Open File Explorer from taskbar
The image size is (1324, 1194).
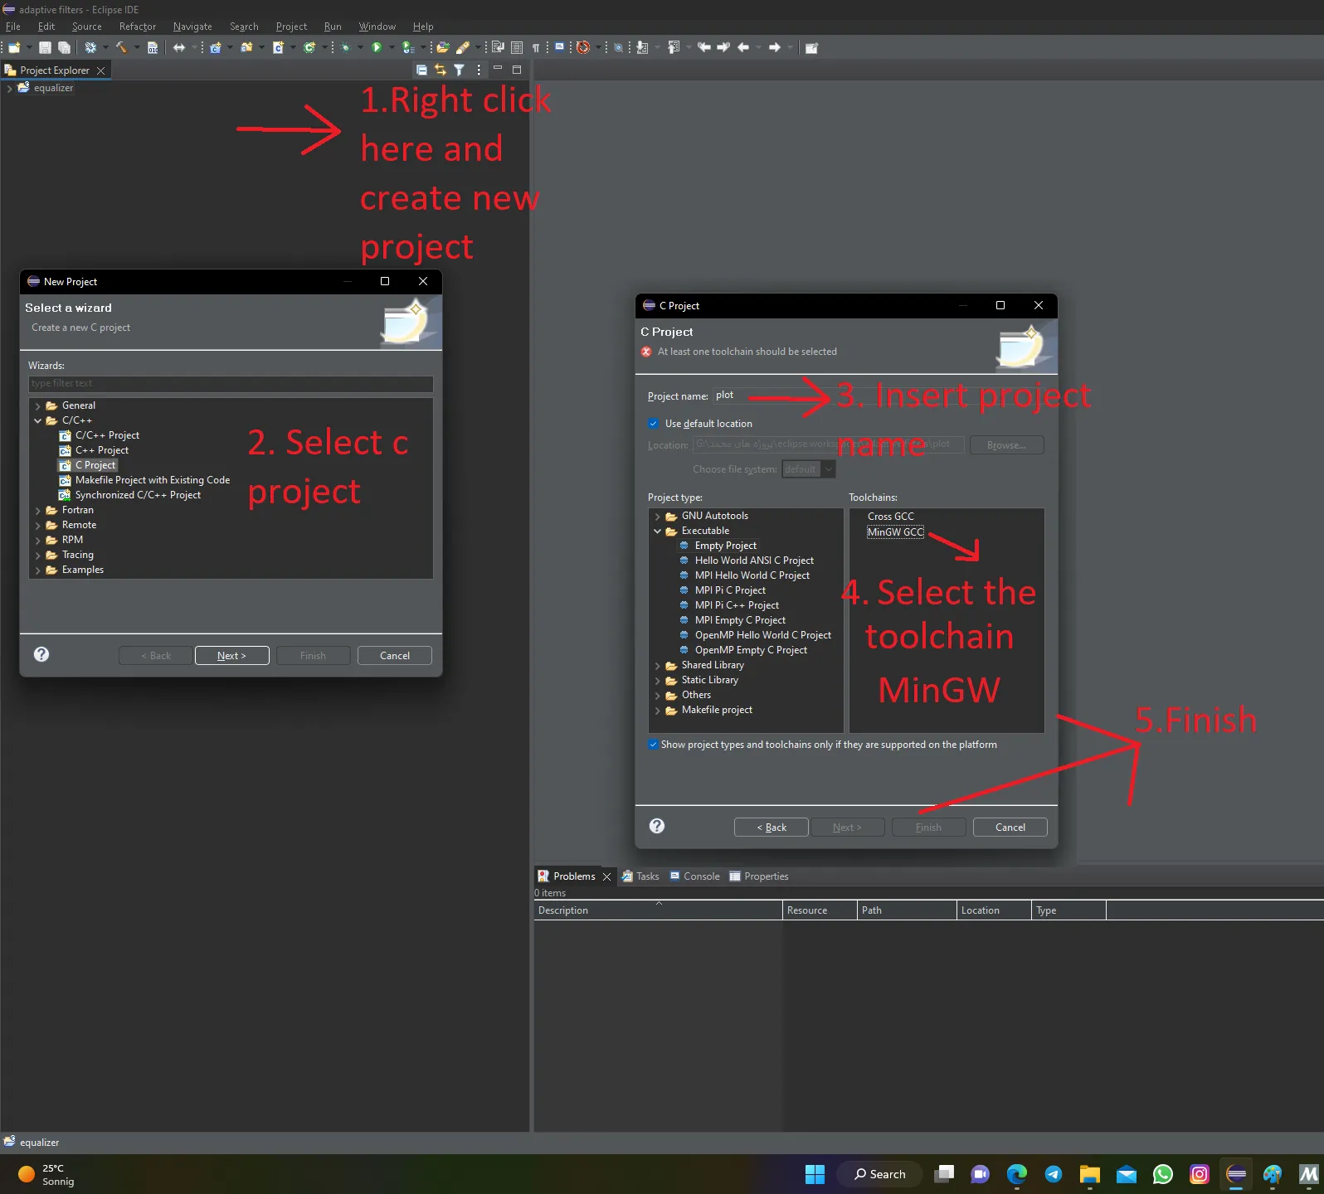click(1089, 1173)
